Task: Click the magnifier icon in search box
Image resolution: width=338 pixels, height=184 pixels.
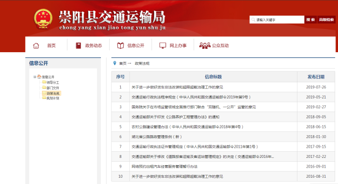Action: 253,20
